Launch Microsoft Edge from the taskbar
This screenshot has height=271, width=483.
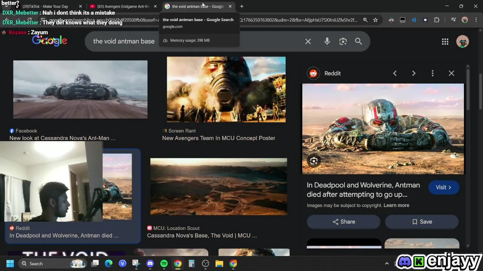(109, 263)
